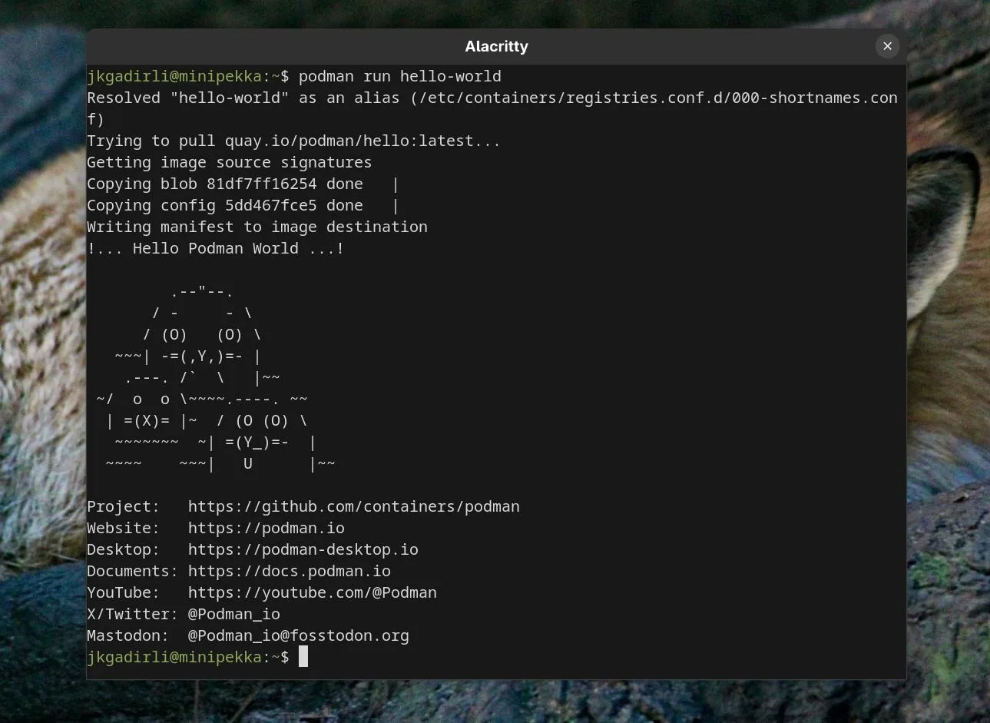Click the "Trying to pull quay.io/podman/hello:latest..." line
Screen dimensions: 990x723
pyautogui.click(x=293, y=141)
